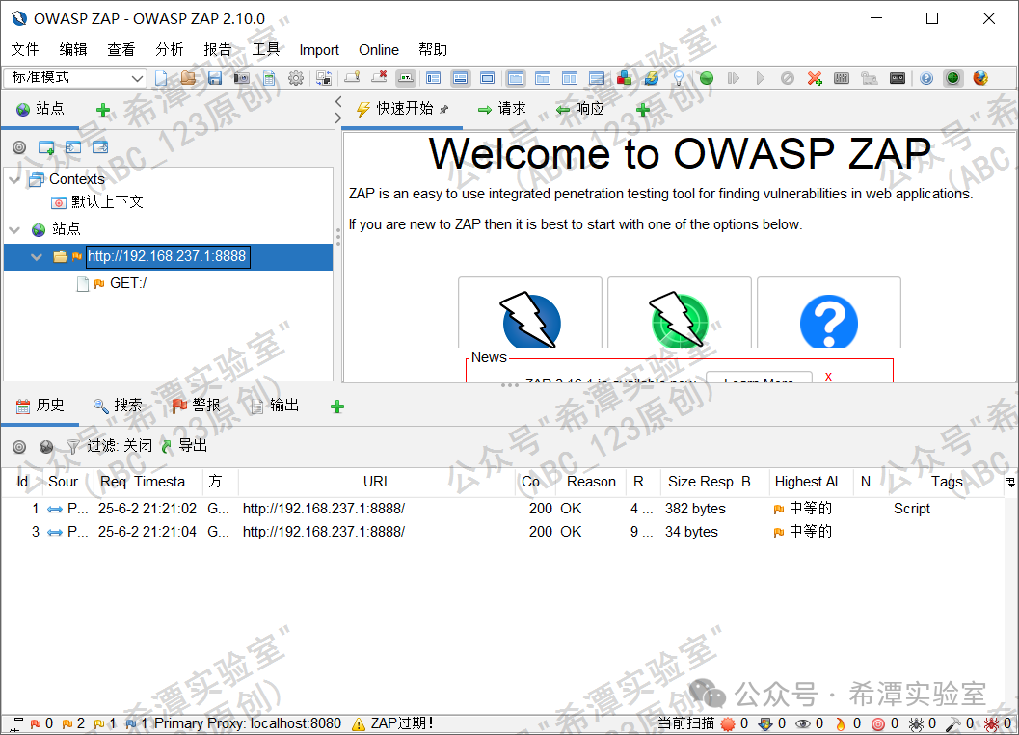Viewport: 1019px width, 735px height.
Task: Select the GET:/ tree item
Action: pos(128,283)
